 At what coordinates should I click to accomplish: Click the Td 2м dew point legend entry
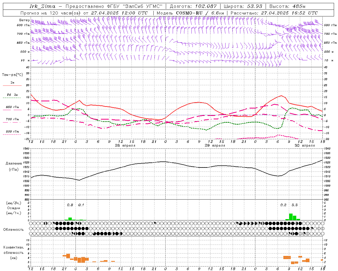[x=12, y=95]
